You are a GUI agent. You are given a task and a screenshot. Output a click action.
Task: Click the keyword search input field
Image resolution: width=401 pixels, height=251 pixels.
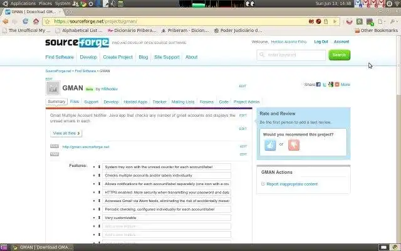[291, 55]
